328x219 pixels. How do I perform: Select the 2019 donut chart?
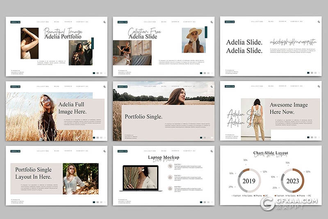click(x=249, y=180)
